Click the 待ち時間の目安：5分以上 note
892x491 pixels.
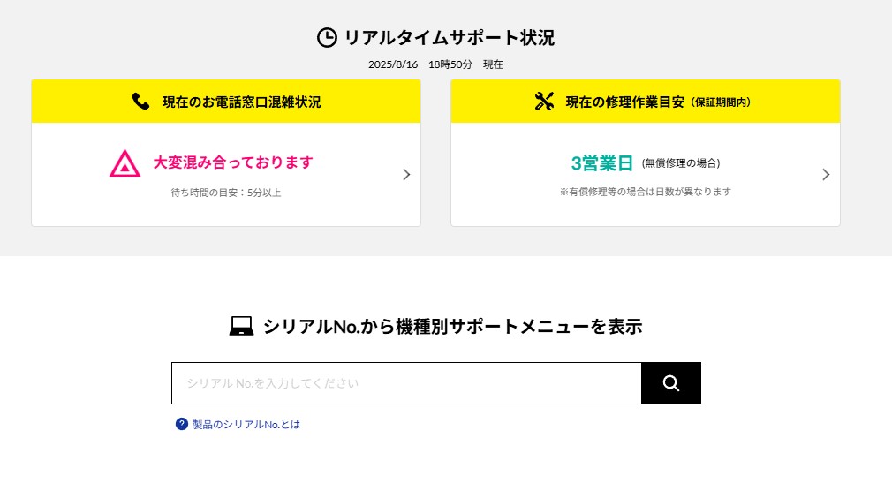226,193
